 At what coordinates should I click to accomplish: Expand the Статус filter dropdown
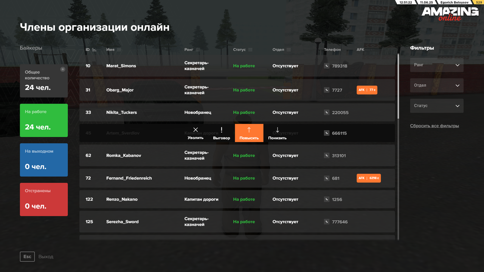437,106
